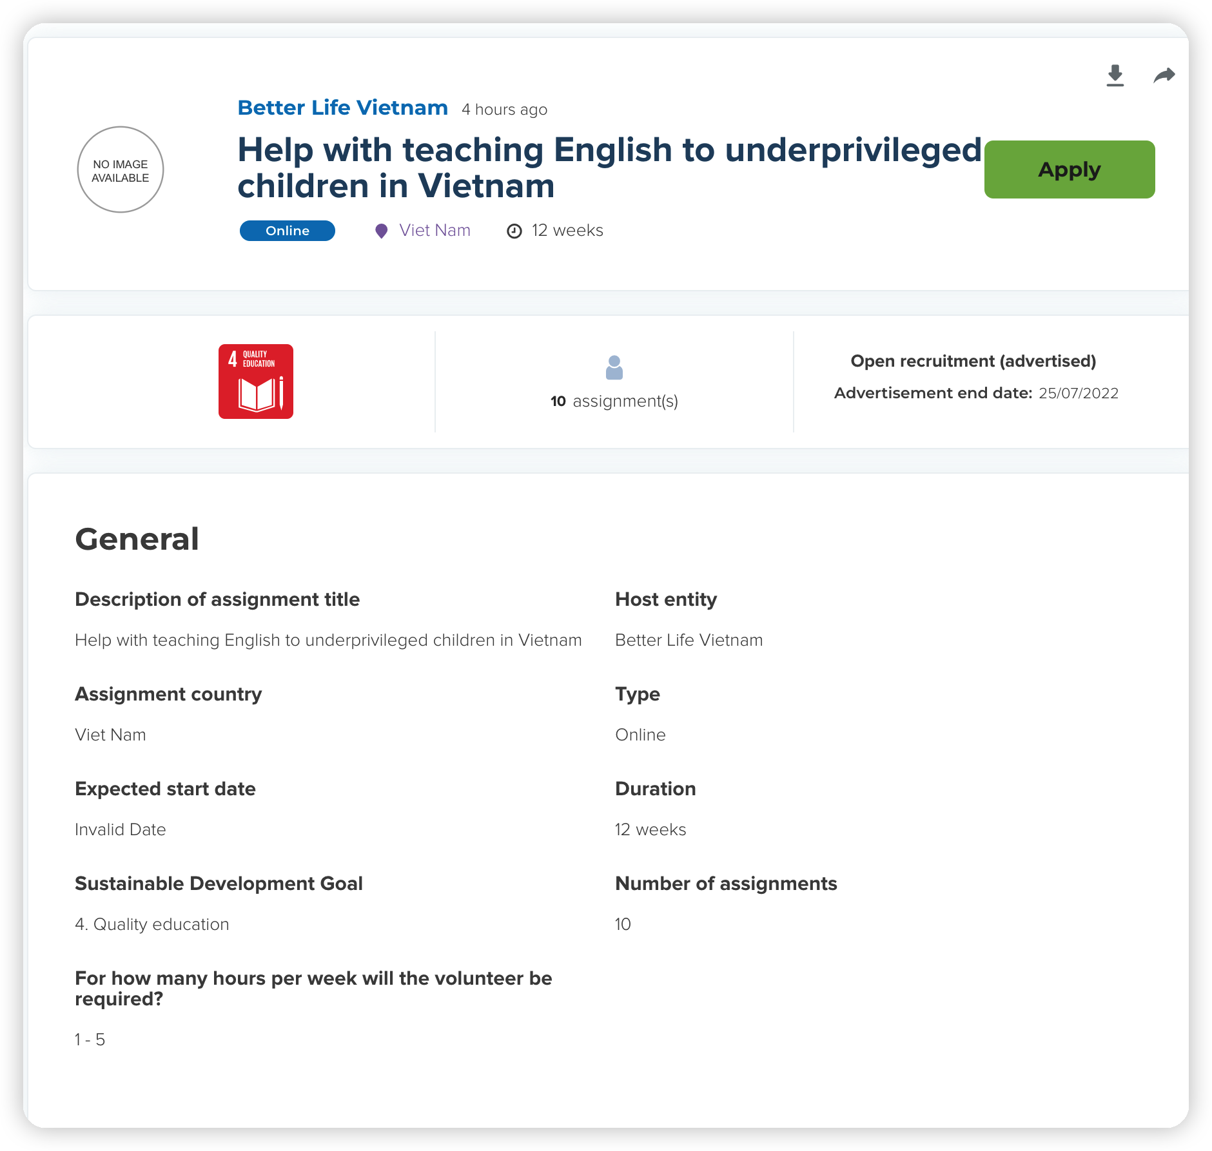This screenshot has height=1151, width=1212.
Task: Click 'Expected start date' label
Action: 165,789
